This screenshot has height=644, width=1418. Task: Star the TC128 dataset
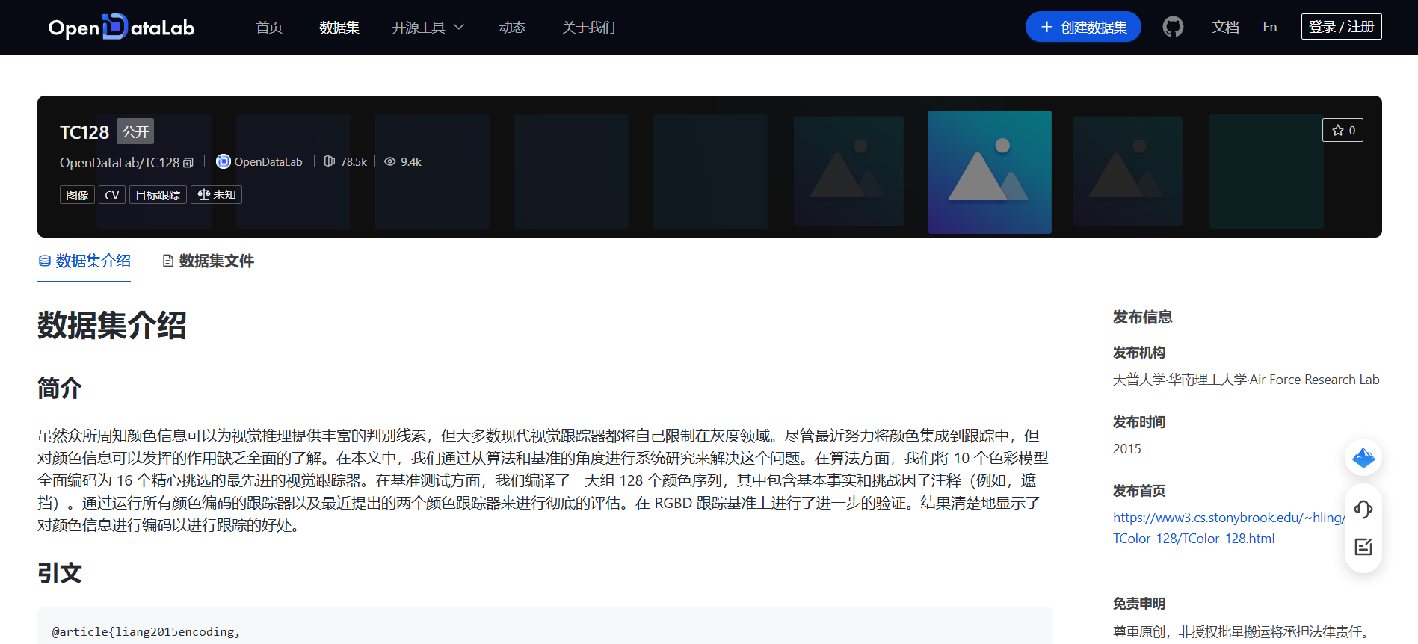tap(1343, 130)
